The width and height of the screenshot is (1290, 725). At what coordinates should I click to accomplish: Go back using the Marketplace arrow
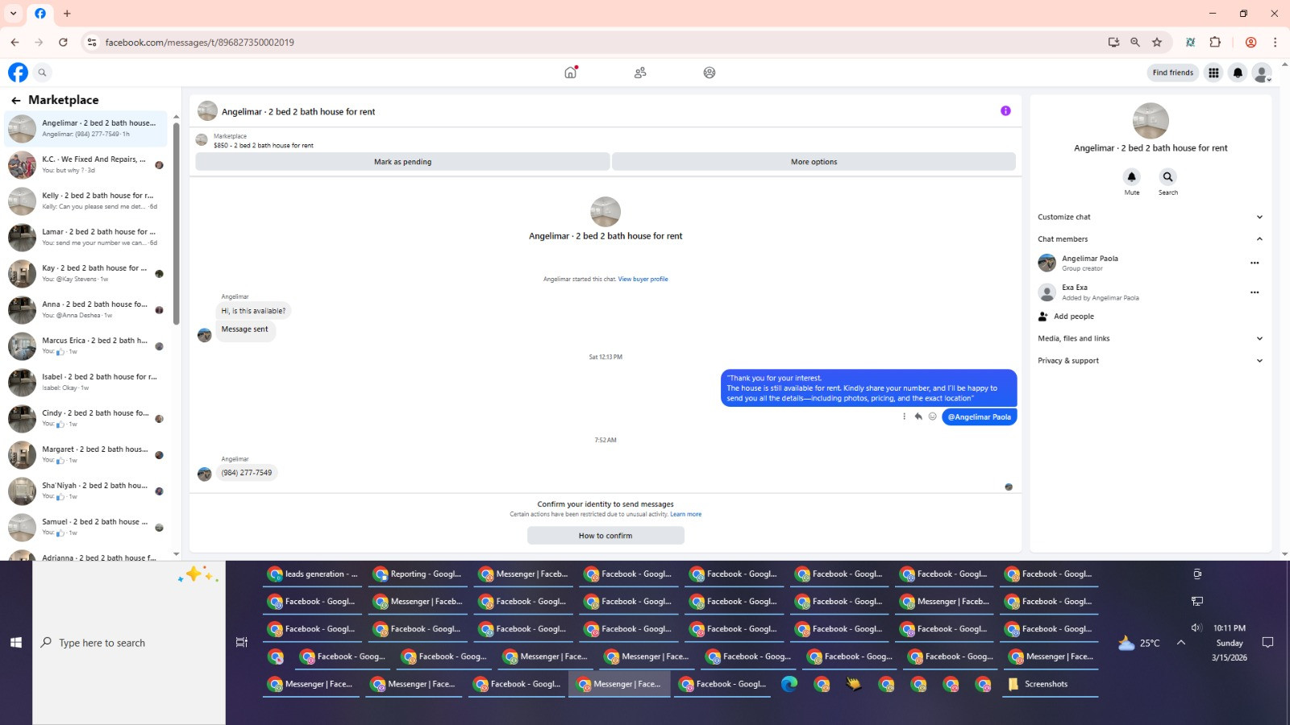point(16,100)
